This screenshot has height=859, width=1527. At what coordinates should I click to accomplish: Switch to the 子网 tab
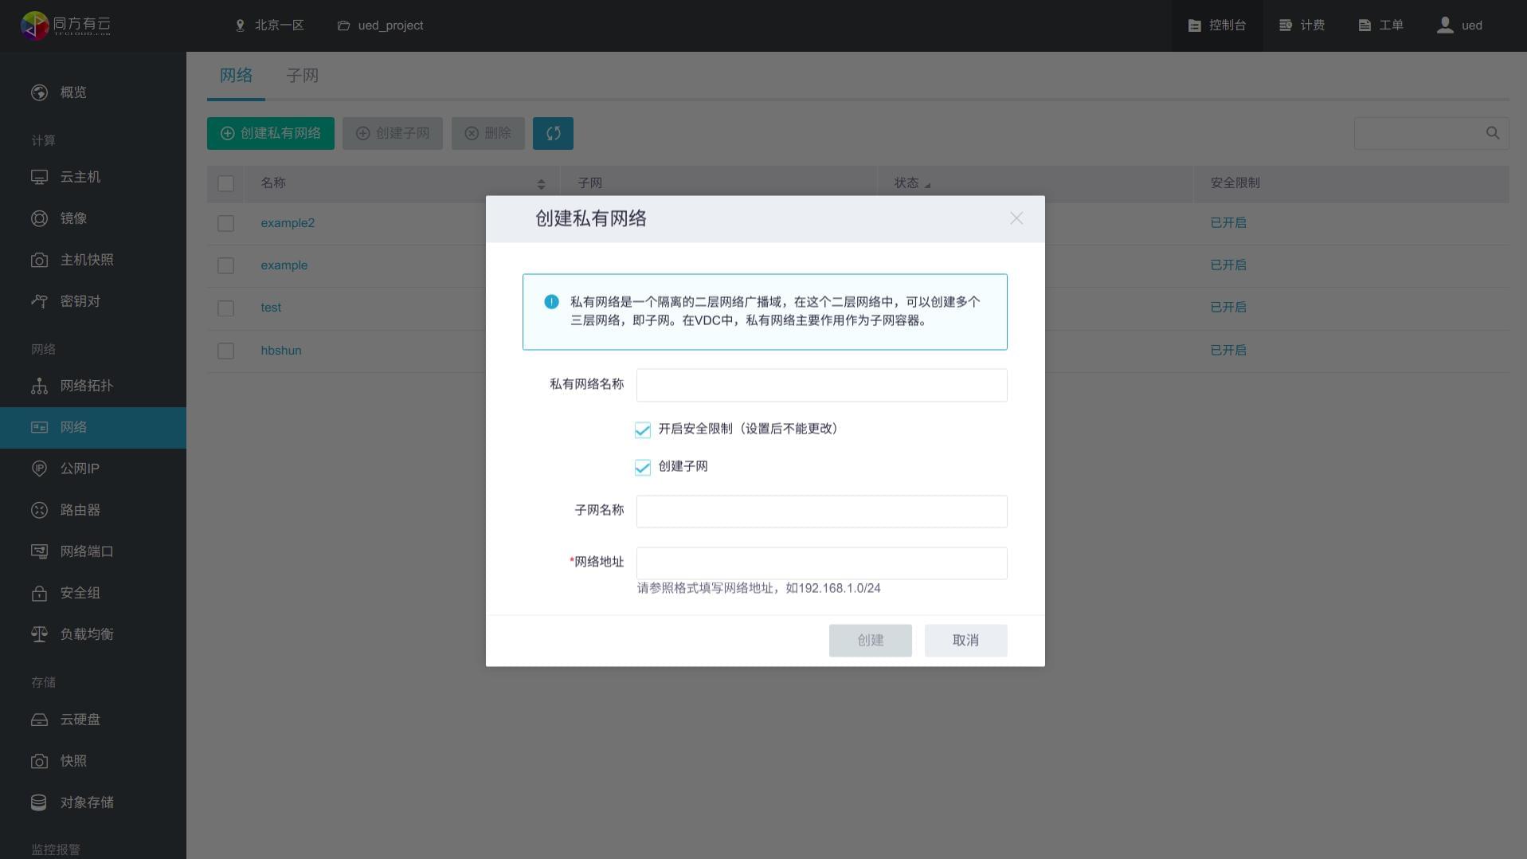302,76
